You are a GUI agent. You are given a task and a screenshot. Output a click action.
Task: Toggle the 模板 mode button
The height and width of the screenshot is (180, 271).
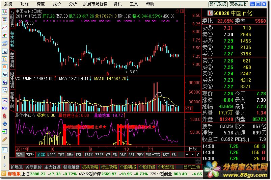point(30,155)
